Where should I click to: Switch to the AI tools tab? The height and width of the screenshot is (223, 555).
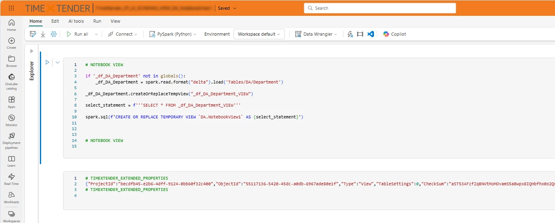pyautogui.click(x=76, y=21)
